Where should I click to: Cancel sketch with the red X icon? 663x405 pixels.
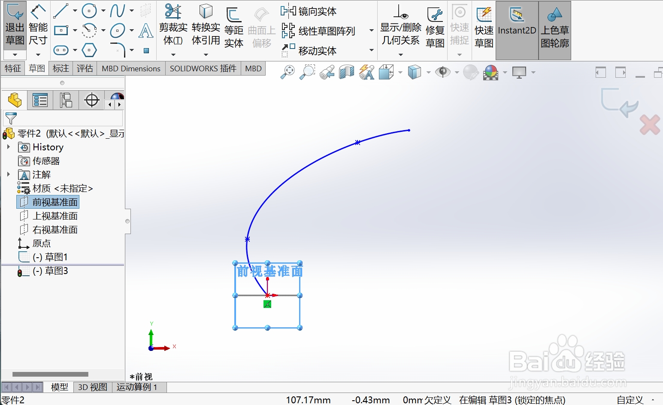[650, 125]
